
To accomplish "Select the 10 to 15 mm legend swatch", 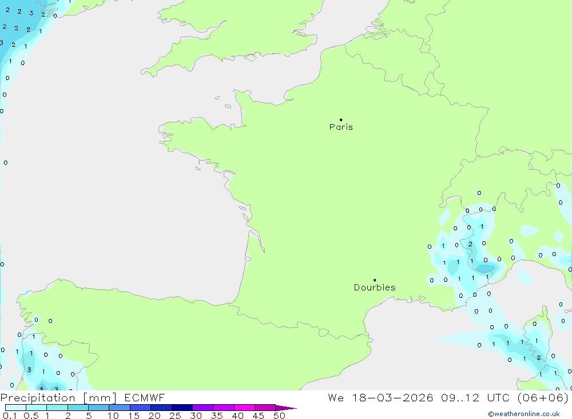I will pyautogui.click(x=120, y=408).
